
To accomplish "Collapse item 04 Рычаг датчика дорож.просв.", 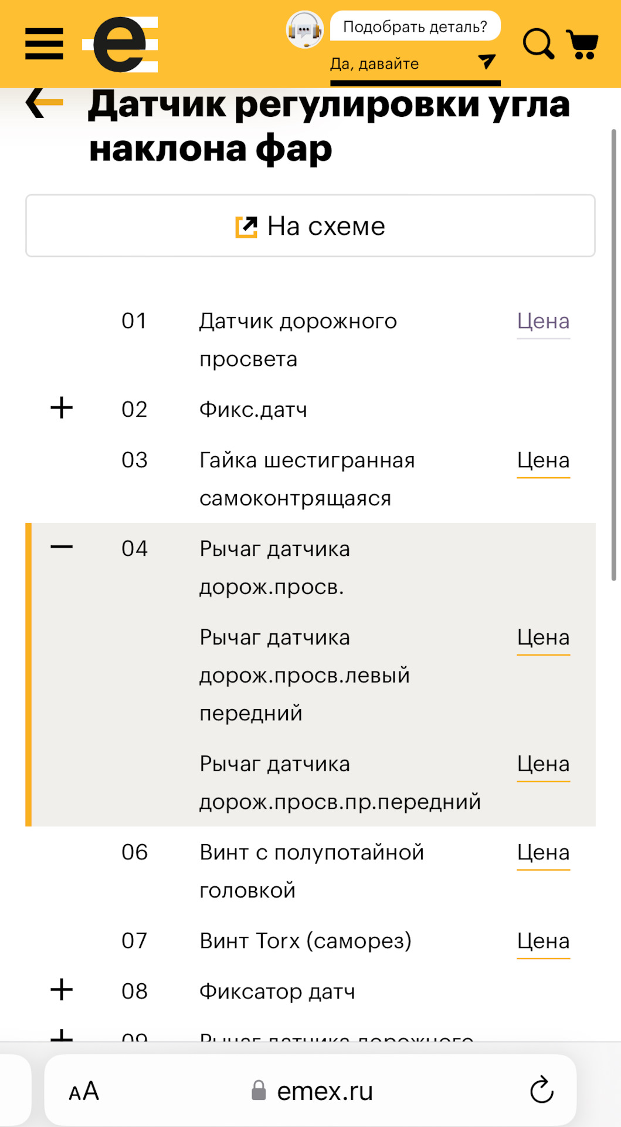I will (x=62, y=547).
